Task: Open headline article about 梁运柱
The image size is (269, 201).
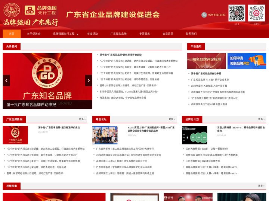Action: [130, 79]
